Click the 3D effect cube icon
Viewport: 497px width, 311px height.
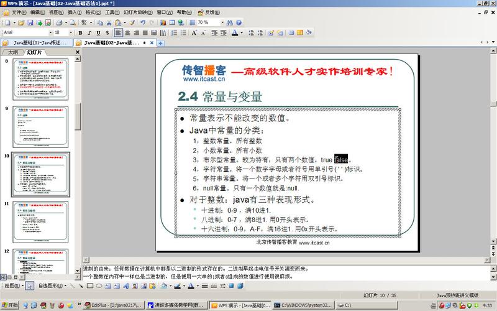coord(240,286)
